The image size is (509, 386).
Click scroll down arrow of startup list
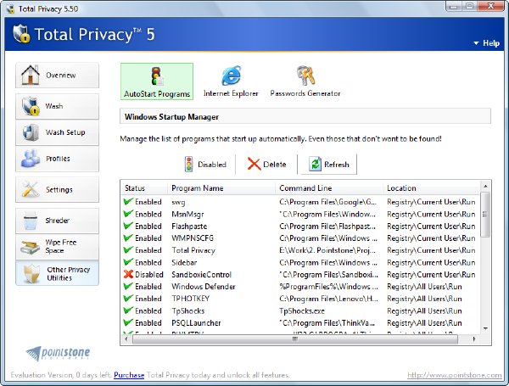tap(485, 329)
